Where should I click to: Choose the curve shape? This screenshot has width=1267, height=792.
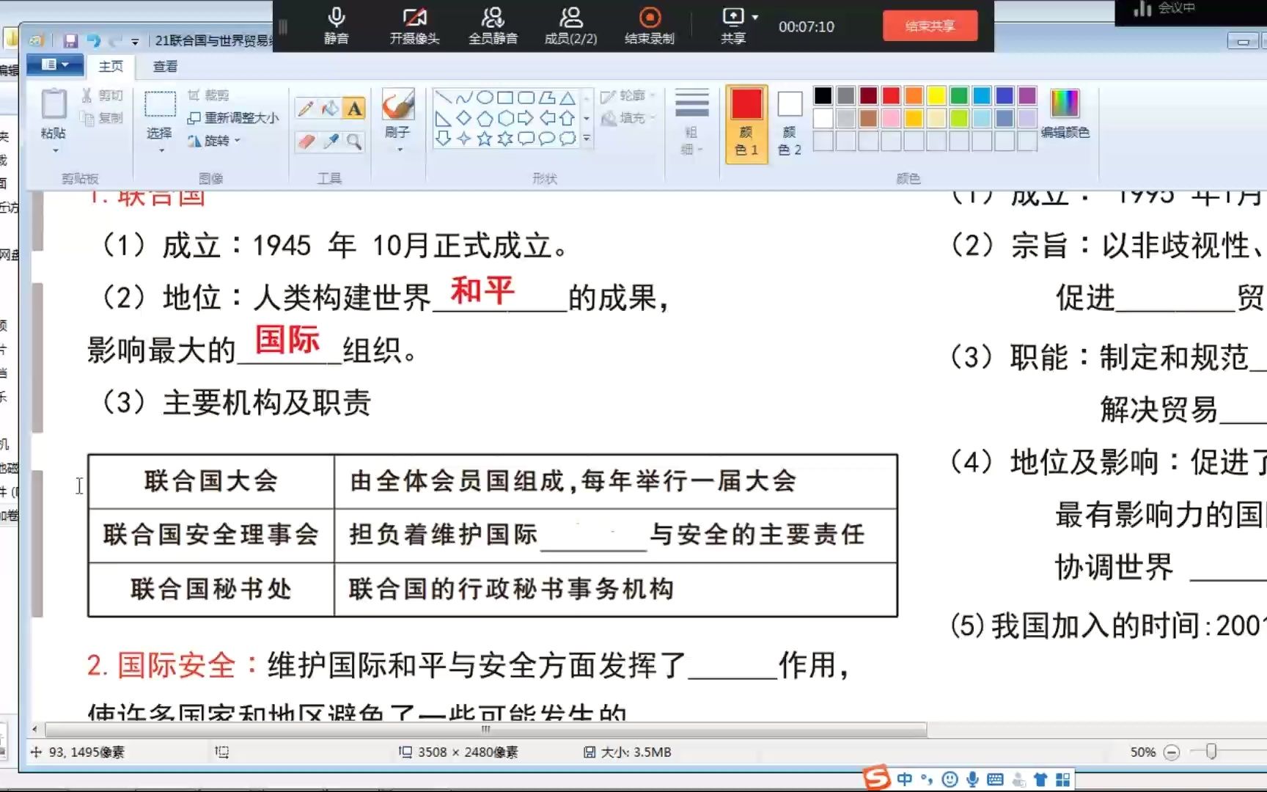(x=464, y=98)
